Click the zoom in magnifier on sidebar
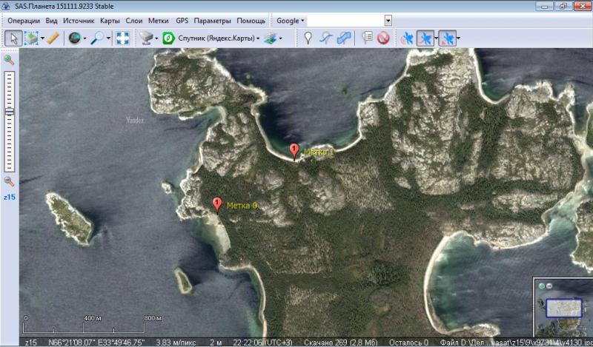The width and height of the screenshot is (593, 347). coord(9,60)
